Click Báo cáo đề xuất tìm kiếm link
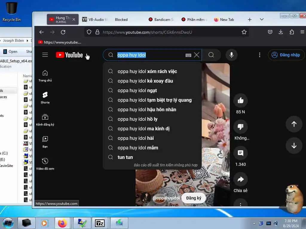 click(x=166, y=165)
